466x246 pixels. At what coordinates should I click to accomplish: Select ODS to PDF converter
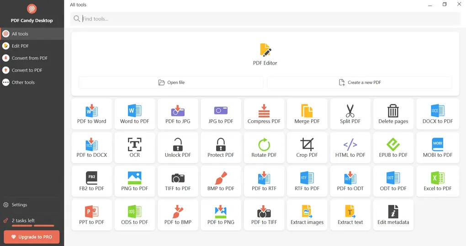pyautogui.click(x=135, y=215)
